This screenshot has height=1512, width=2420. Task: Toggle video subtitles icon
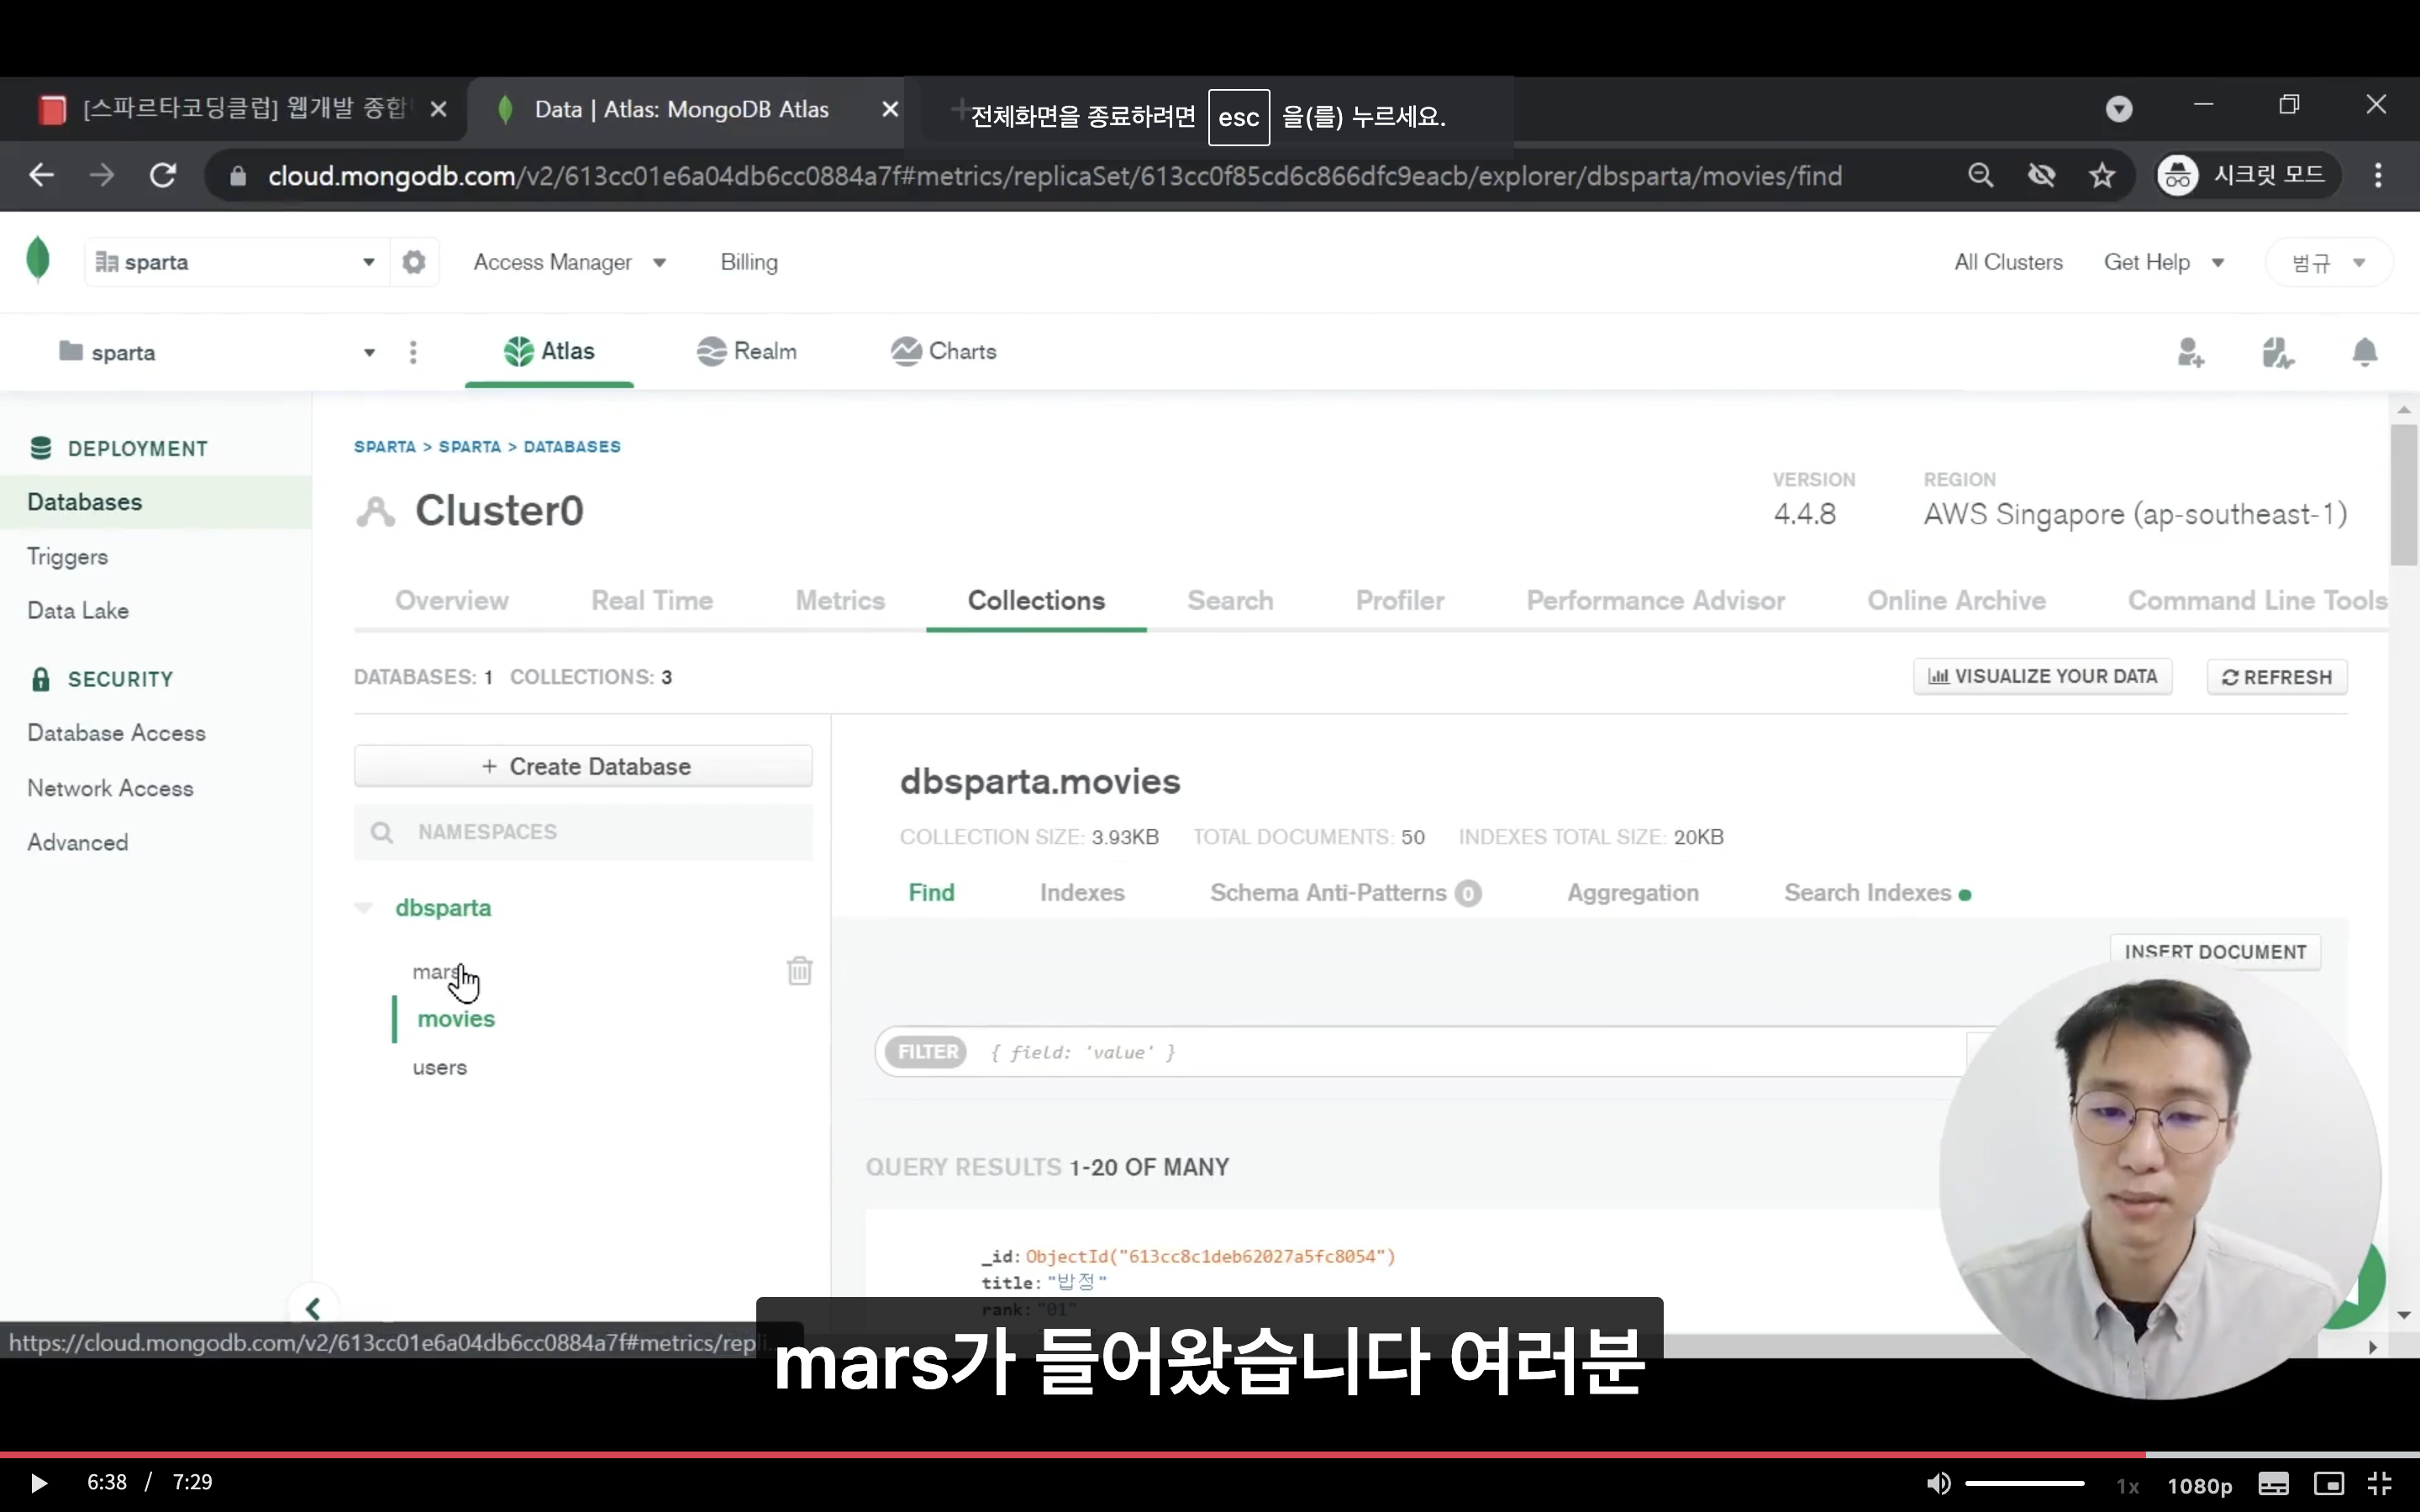(x=2273, y=1484)
